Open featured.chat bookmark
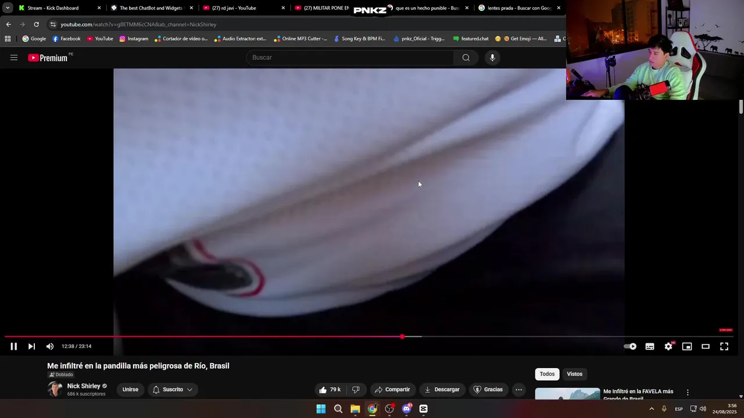The height and width of the screenshot is (418, 744). point(470,39)
